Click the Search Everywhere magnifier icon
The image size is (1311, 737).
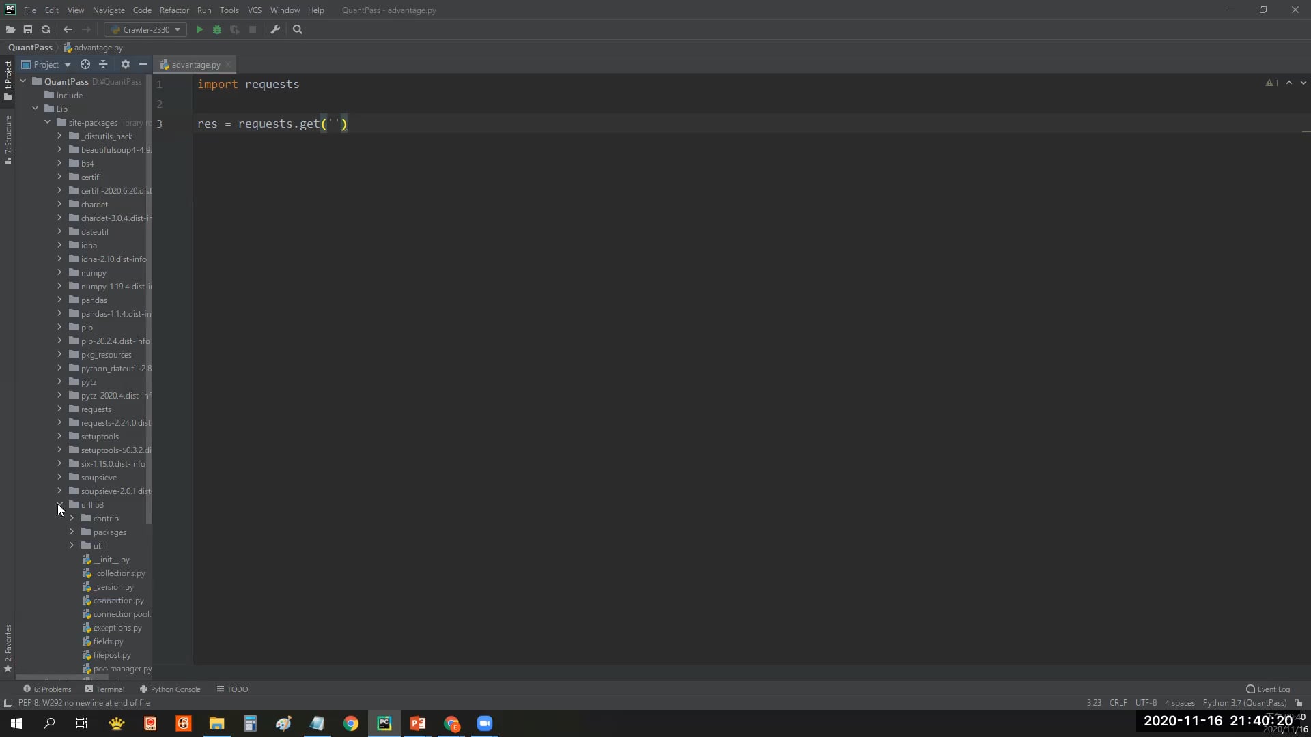pos(298,29)
